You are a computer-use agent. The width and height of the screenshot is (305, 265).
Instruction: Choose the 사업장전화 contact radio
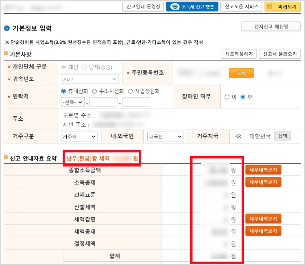(x=130, y=91)
